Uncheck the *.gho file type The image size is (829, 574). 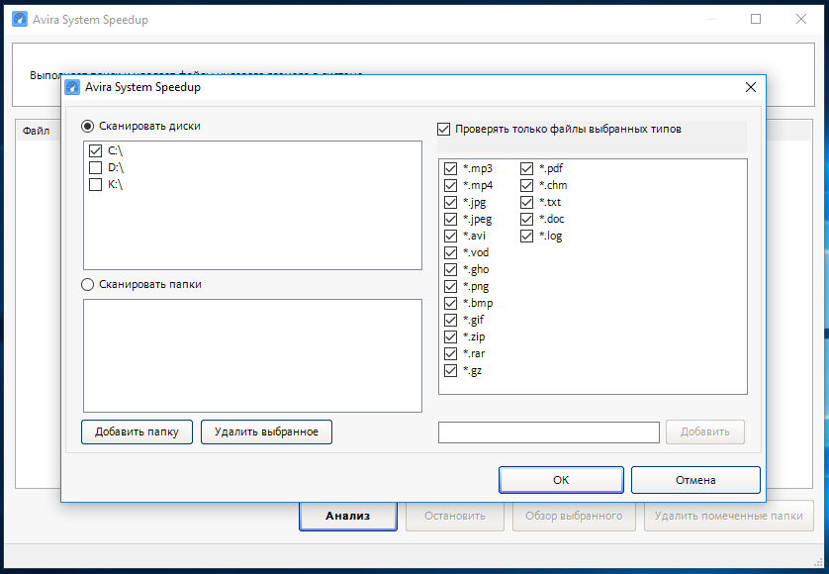(x=450, y=270)
